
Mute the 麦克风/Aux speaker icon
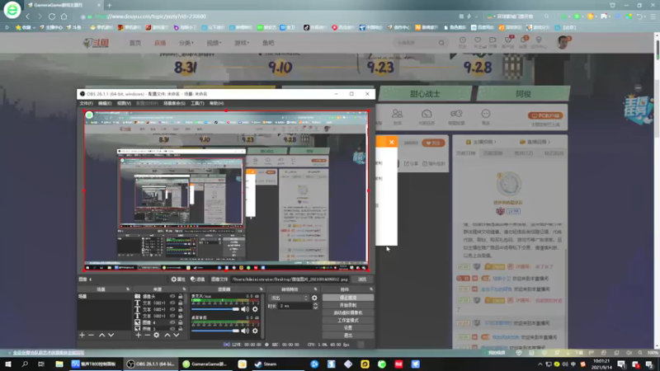click(x=245, y=309)
